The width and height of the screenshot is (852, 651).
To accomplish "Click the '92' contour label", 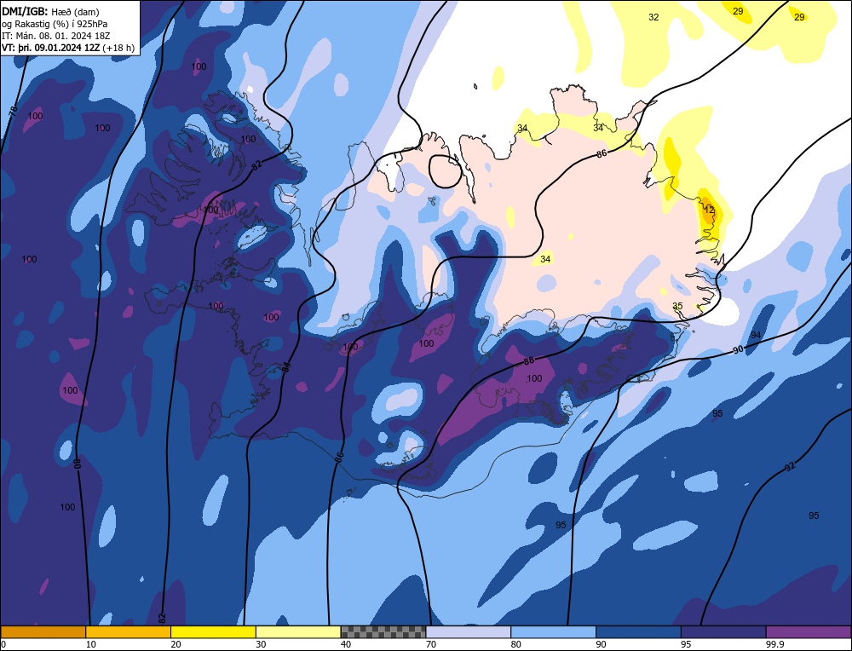I will pos(790,466).
